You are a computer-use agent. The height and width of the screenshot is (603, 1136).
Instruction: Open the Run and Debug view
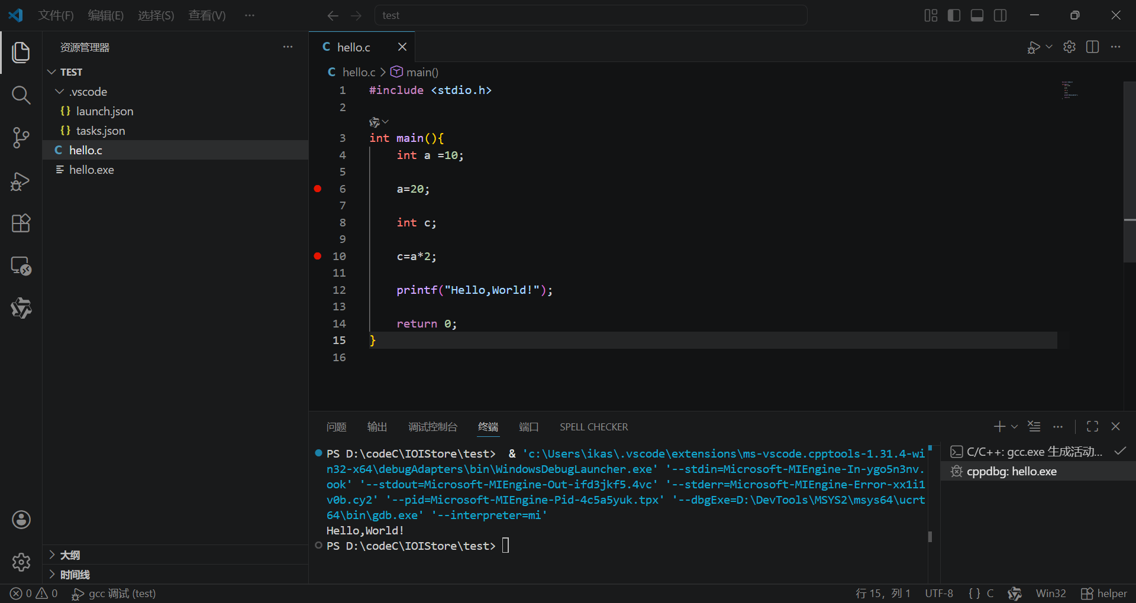[21, 181]
